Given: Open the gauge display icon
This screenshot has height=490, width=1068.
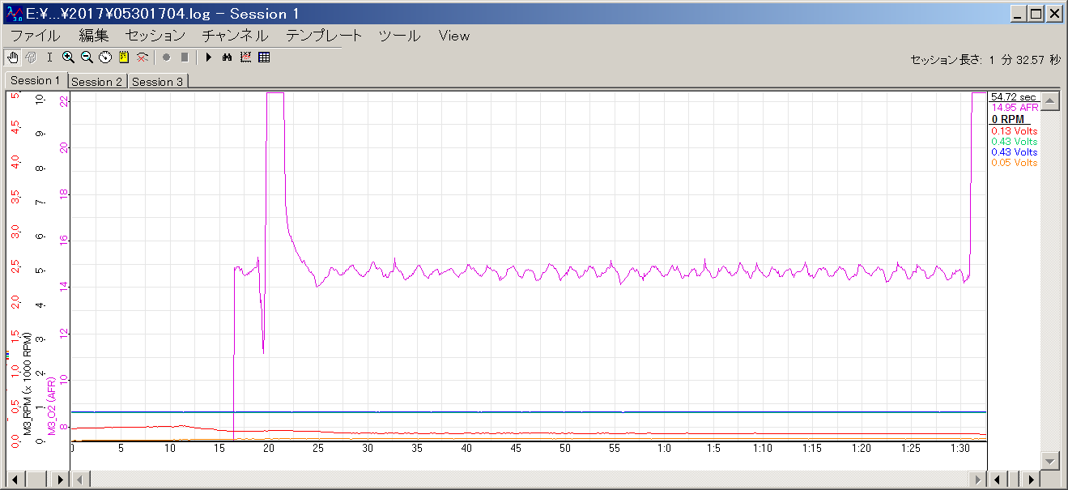Looking at the screenshot, I should (x=105, y=58).
